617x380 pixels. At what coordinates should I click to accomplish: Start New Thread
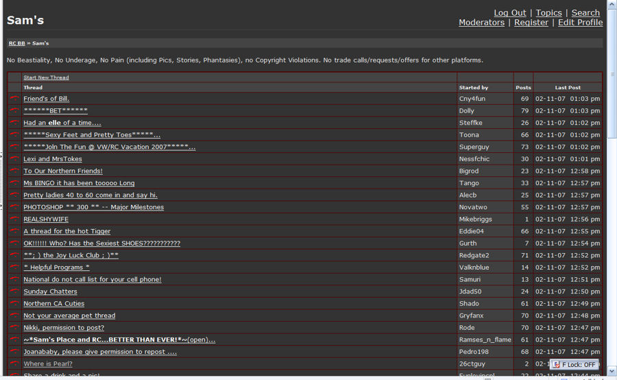(x=46, y=78)
